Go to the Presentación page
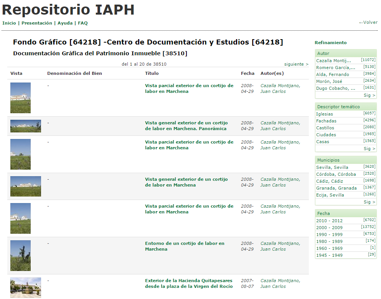This screenshot has height=299, width=381. pyautogui.click(x=37, y=23)
